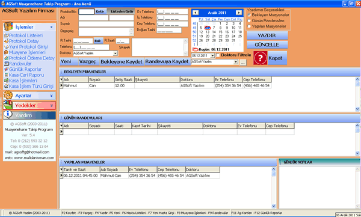The height and width of the screenshot is (217, 361).
Task: Click the Şikayeti text area
Action: tap(160, 47)
